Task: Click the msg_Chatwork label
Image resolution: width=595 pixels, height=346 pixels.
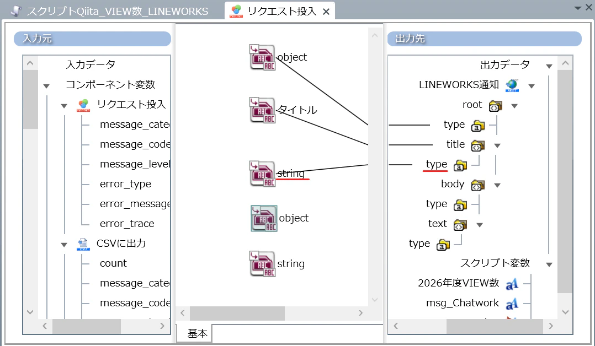Action: tap(462, 303)
